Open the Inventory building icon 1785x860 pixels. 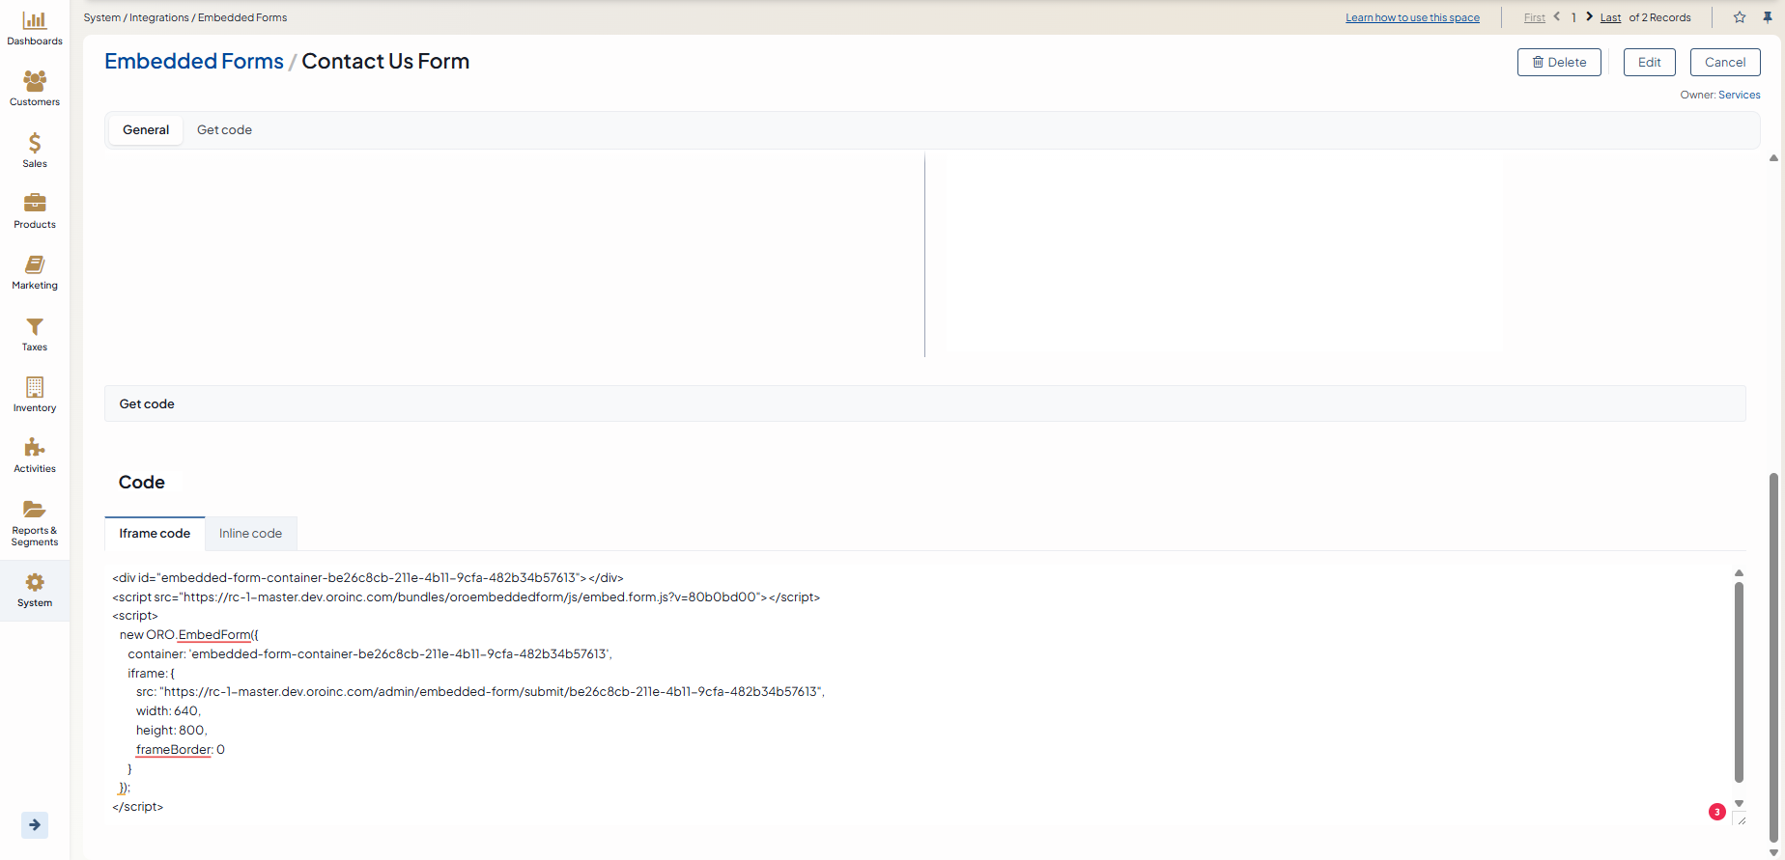(35, 388)
